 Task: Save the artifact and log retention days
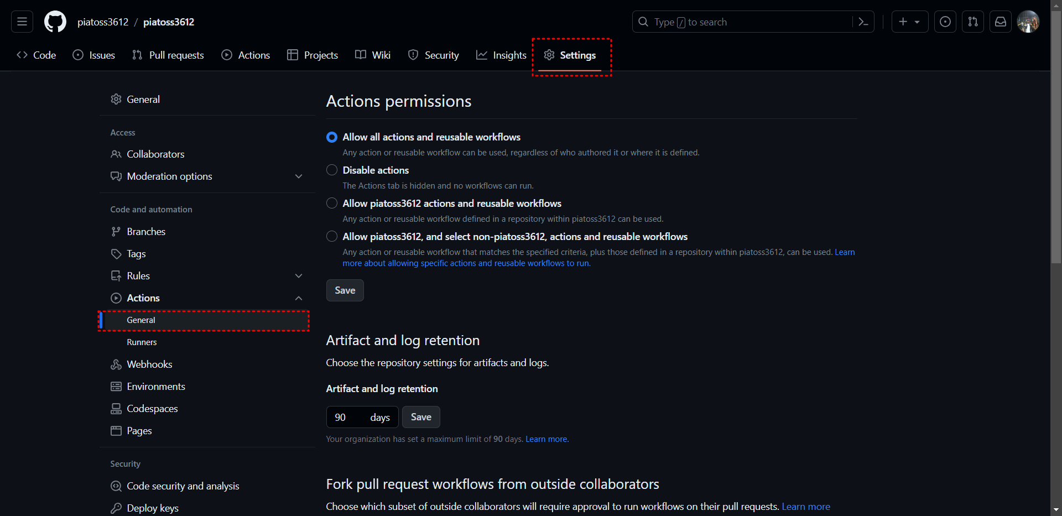tap(421, 417)
